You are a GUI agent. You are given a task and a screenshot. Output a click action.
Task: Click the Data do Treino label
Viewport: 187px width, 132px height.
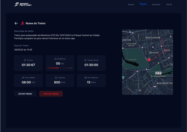coord(21,46)
